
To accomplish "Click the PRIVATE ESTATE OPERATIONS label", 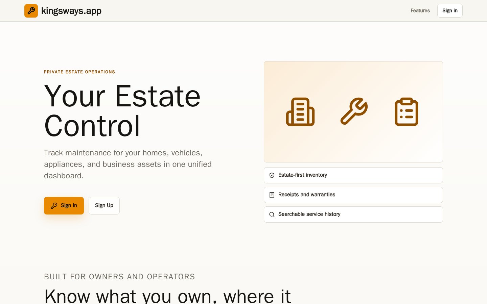I will point(79,72).
